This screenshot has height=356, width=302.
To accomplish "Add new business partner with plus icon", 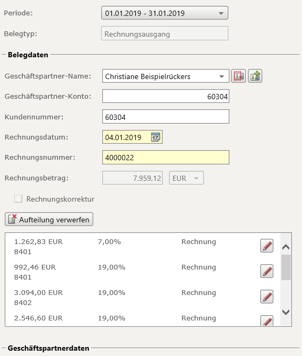I will [x=255, y=76].
